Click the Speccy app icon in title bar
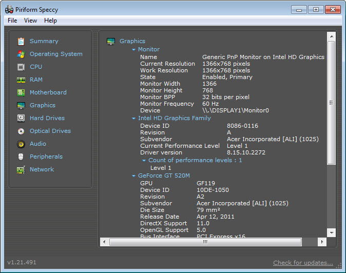Viewport: 346px width, 273px height. 9,10
